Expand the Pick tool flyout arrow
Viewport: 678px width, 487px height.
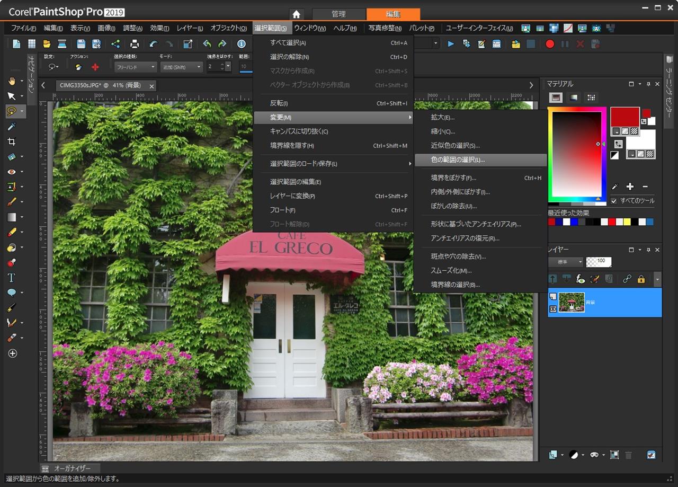(22, 96)
